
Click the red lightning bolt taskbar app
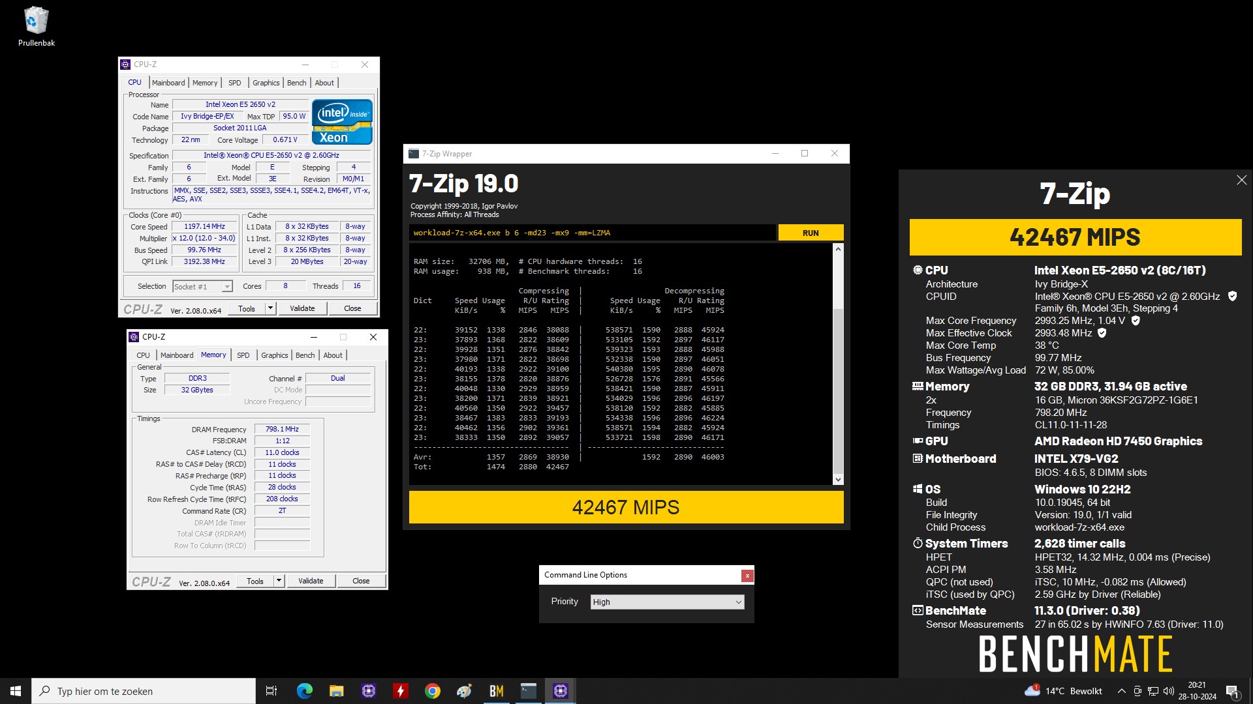click(400, 691)
